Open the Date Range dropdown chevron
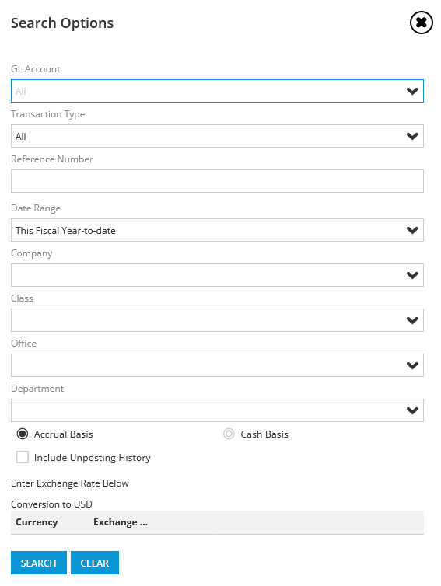The height and width of the screenshot is (586, 441). [412, 230]
